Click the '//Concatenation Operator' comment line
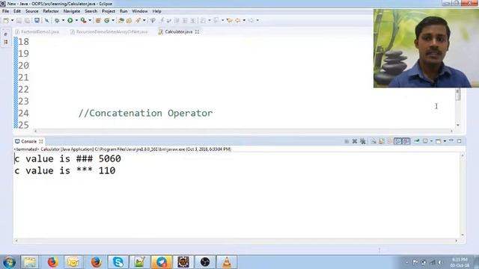This screenshot has height=269, width=479. [145, 113]
